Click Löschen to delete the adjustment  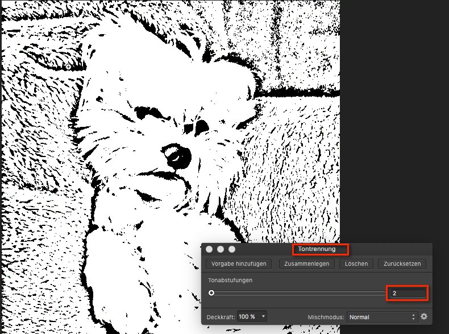[x=356, y=264]
